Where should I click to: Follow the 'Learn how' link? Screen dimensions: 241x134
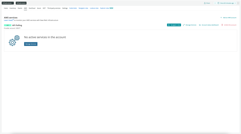click(9, 20)
